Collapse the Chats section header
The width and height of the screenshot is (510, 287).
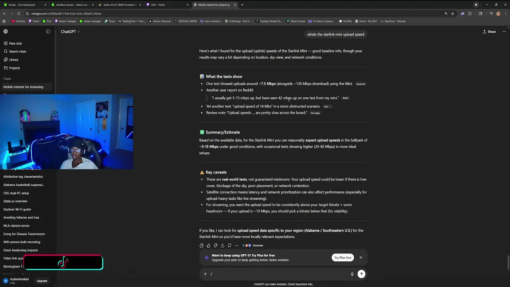pos(7,79)
